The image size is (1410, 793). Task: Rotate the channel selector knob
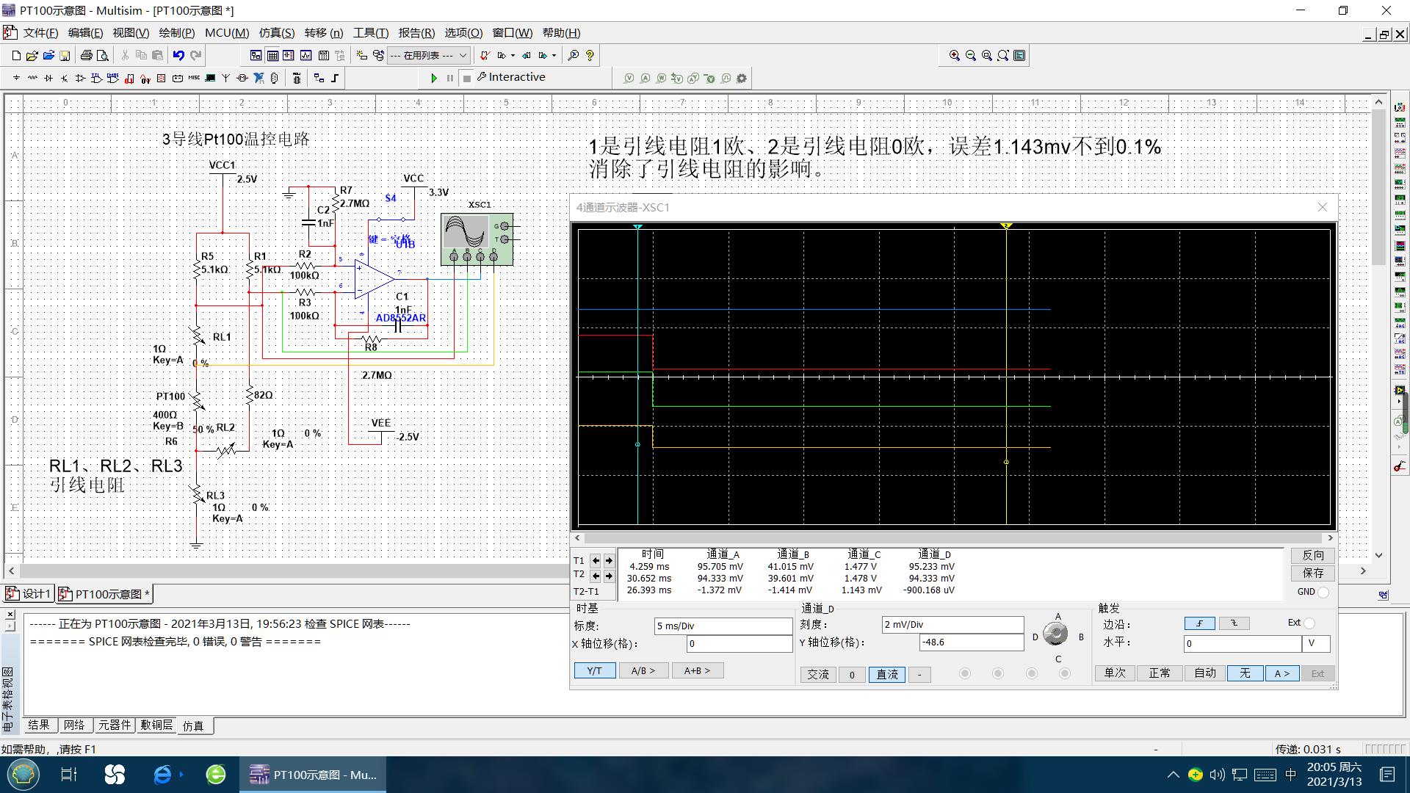(x=1056, y=634)
